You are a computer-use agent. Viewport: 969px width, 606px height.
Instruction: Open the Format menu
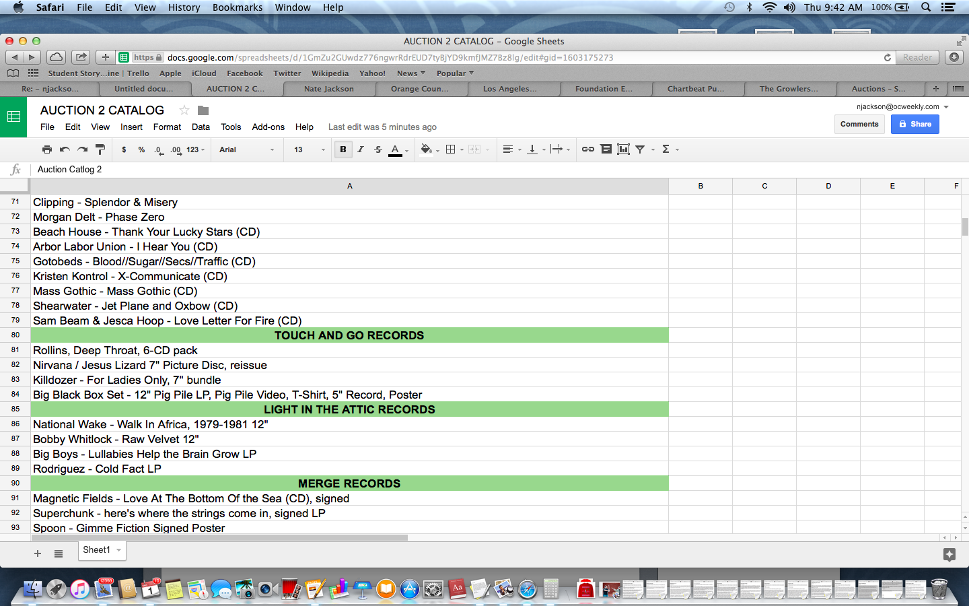(x=167, y=127)
